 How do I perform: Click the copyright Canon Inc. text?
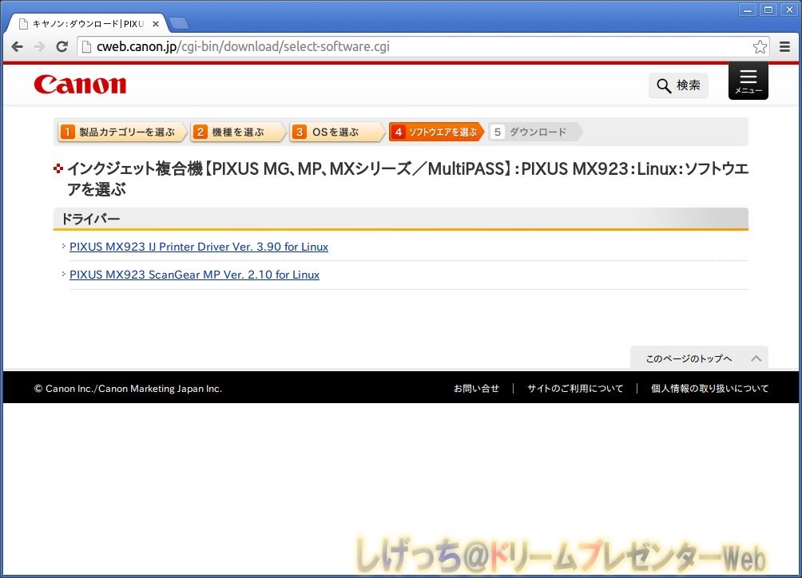coord(128,389)
